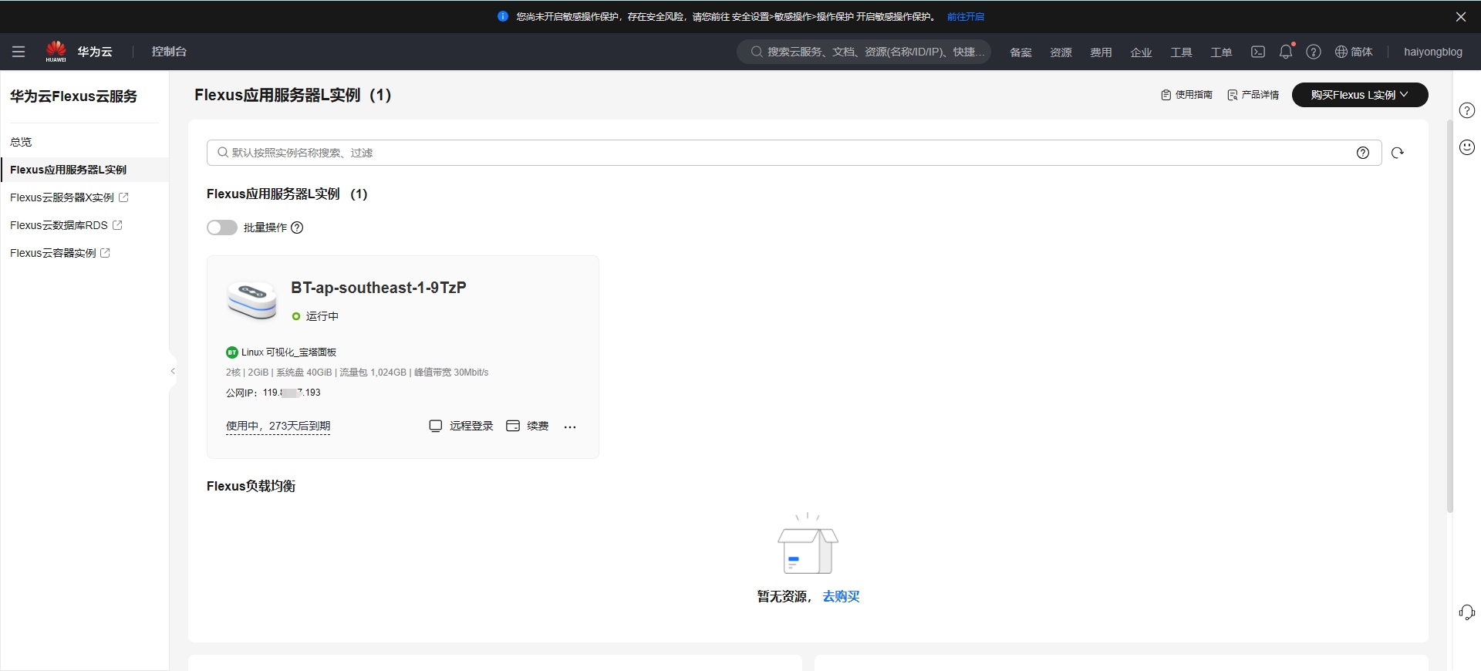Image resolution: width=1481 pixels, height=671 pixels.
Task: Open the external-link icon for Flexus云数据库RDS
Action: click(x=117, y=225)
